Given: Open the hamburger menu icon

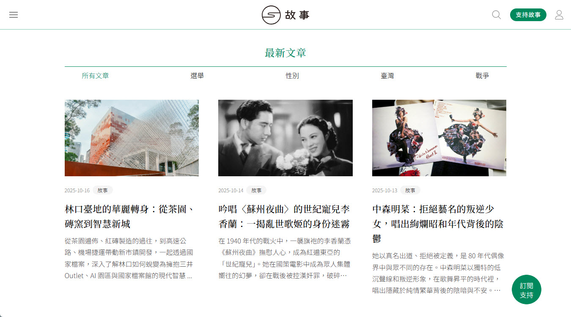Looking at the screenshot, I should tap(14, 15).
